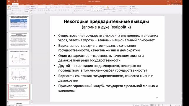Open the File (Файл) tab
The height and width of the screenshot is (106, 189).
[9, 4]
